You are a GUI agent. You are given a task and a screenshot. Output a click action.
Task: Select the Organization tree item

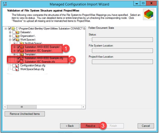[x=28, y=36]
